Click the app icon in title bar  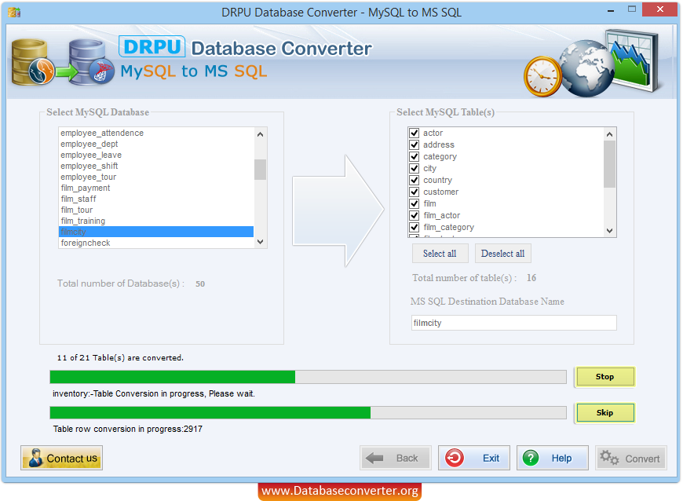pyautogui.click(x=14, y=13)
